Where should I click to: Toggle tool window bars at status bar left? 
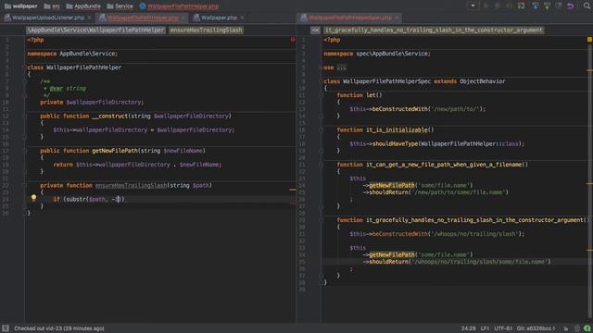click(x=6, y=328)
